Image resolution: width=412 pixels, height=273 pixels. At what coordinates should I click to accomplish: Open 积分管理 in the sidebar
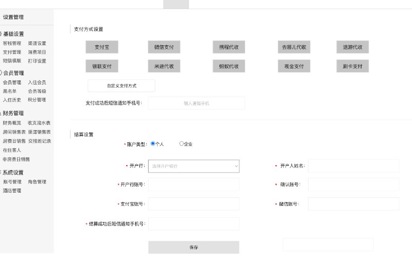pos(37,100)
